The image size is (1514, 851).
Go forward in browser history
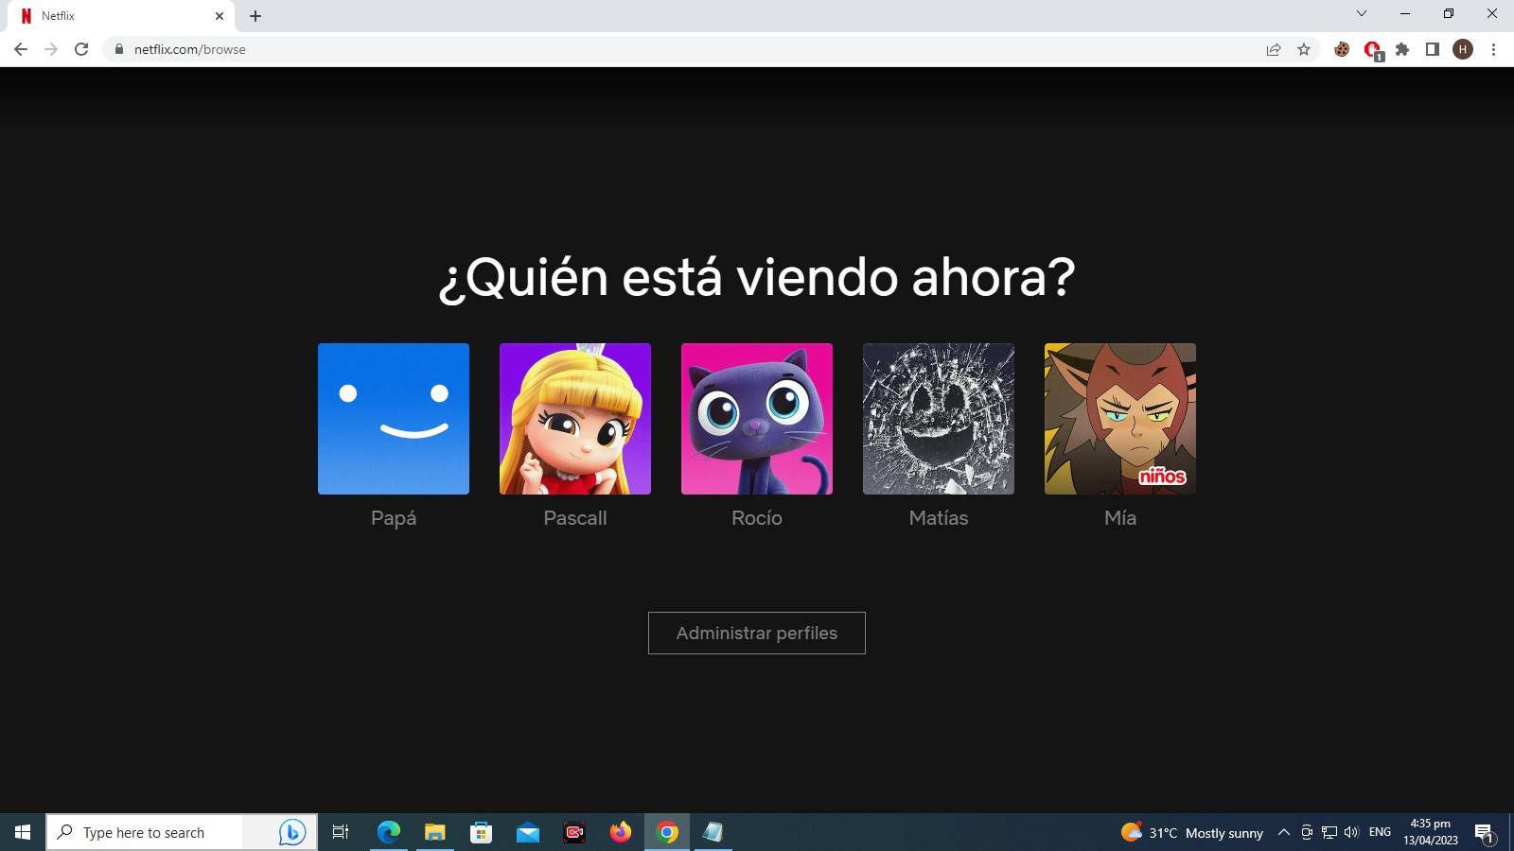tap(51, 49)
